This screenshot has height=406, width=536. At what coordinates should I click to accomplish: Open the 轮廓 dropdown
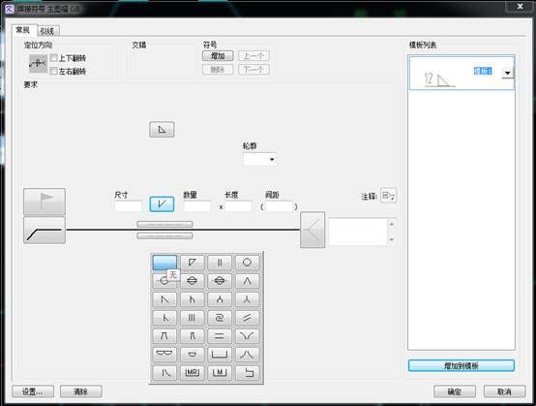click(x=260, y=159)
